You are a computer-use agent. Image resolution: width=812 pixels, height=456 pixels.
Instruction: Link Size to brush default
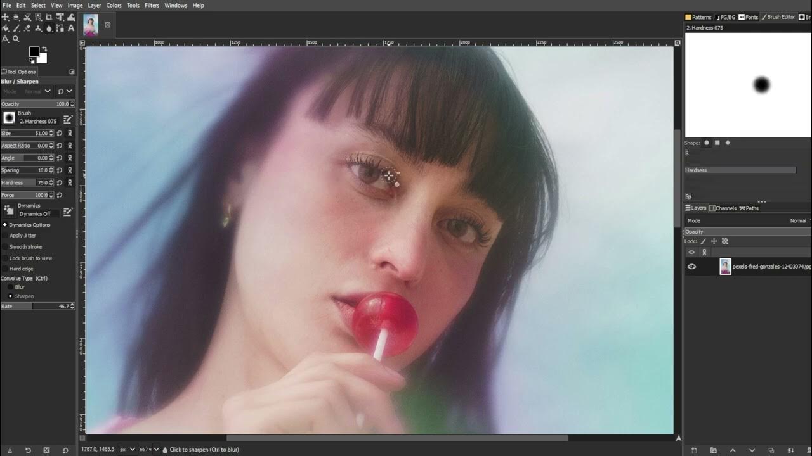click(70, 134)
